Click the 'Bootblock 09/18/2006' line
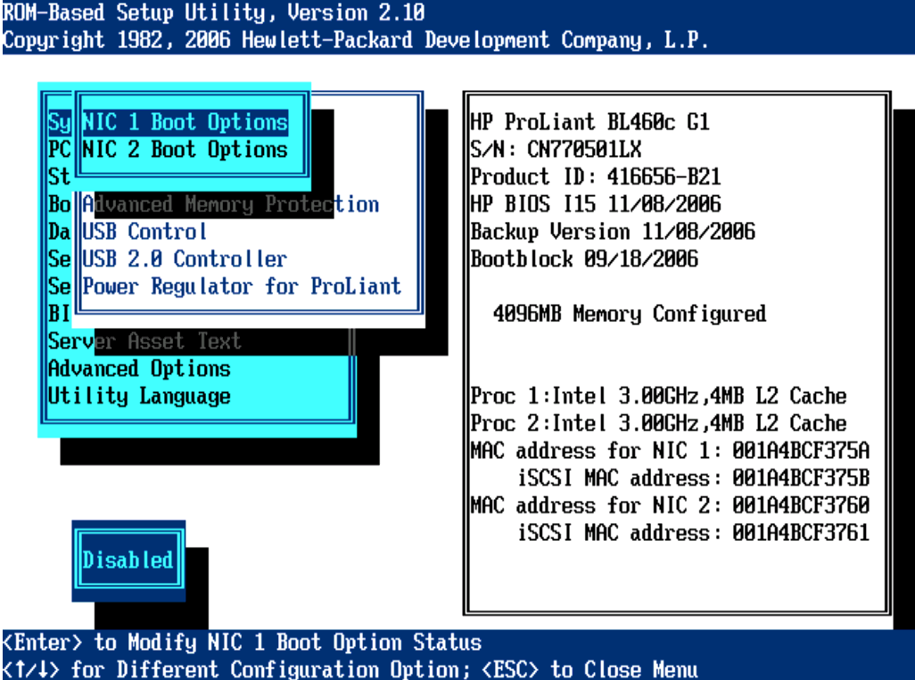The height and width of the screenshot is (680, 915). tap(584, 259)
